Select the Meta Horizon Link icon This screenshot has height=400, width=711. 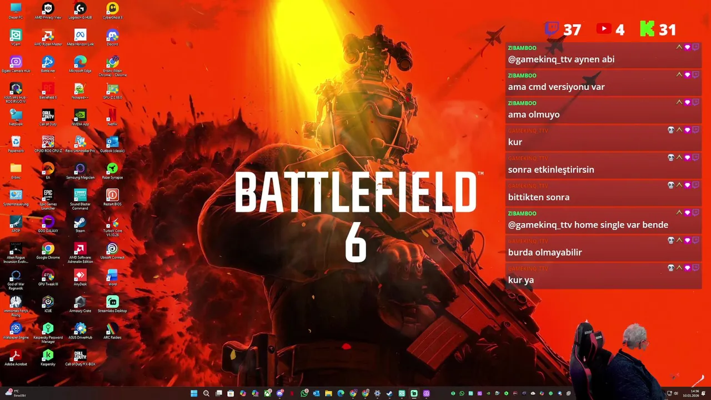[x=80, y=37]
